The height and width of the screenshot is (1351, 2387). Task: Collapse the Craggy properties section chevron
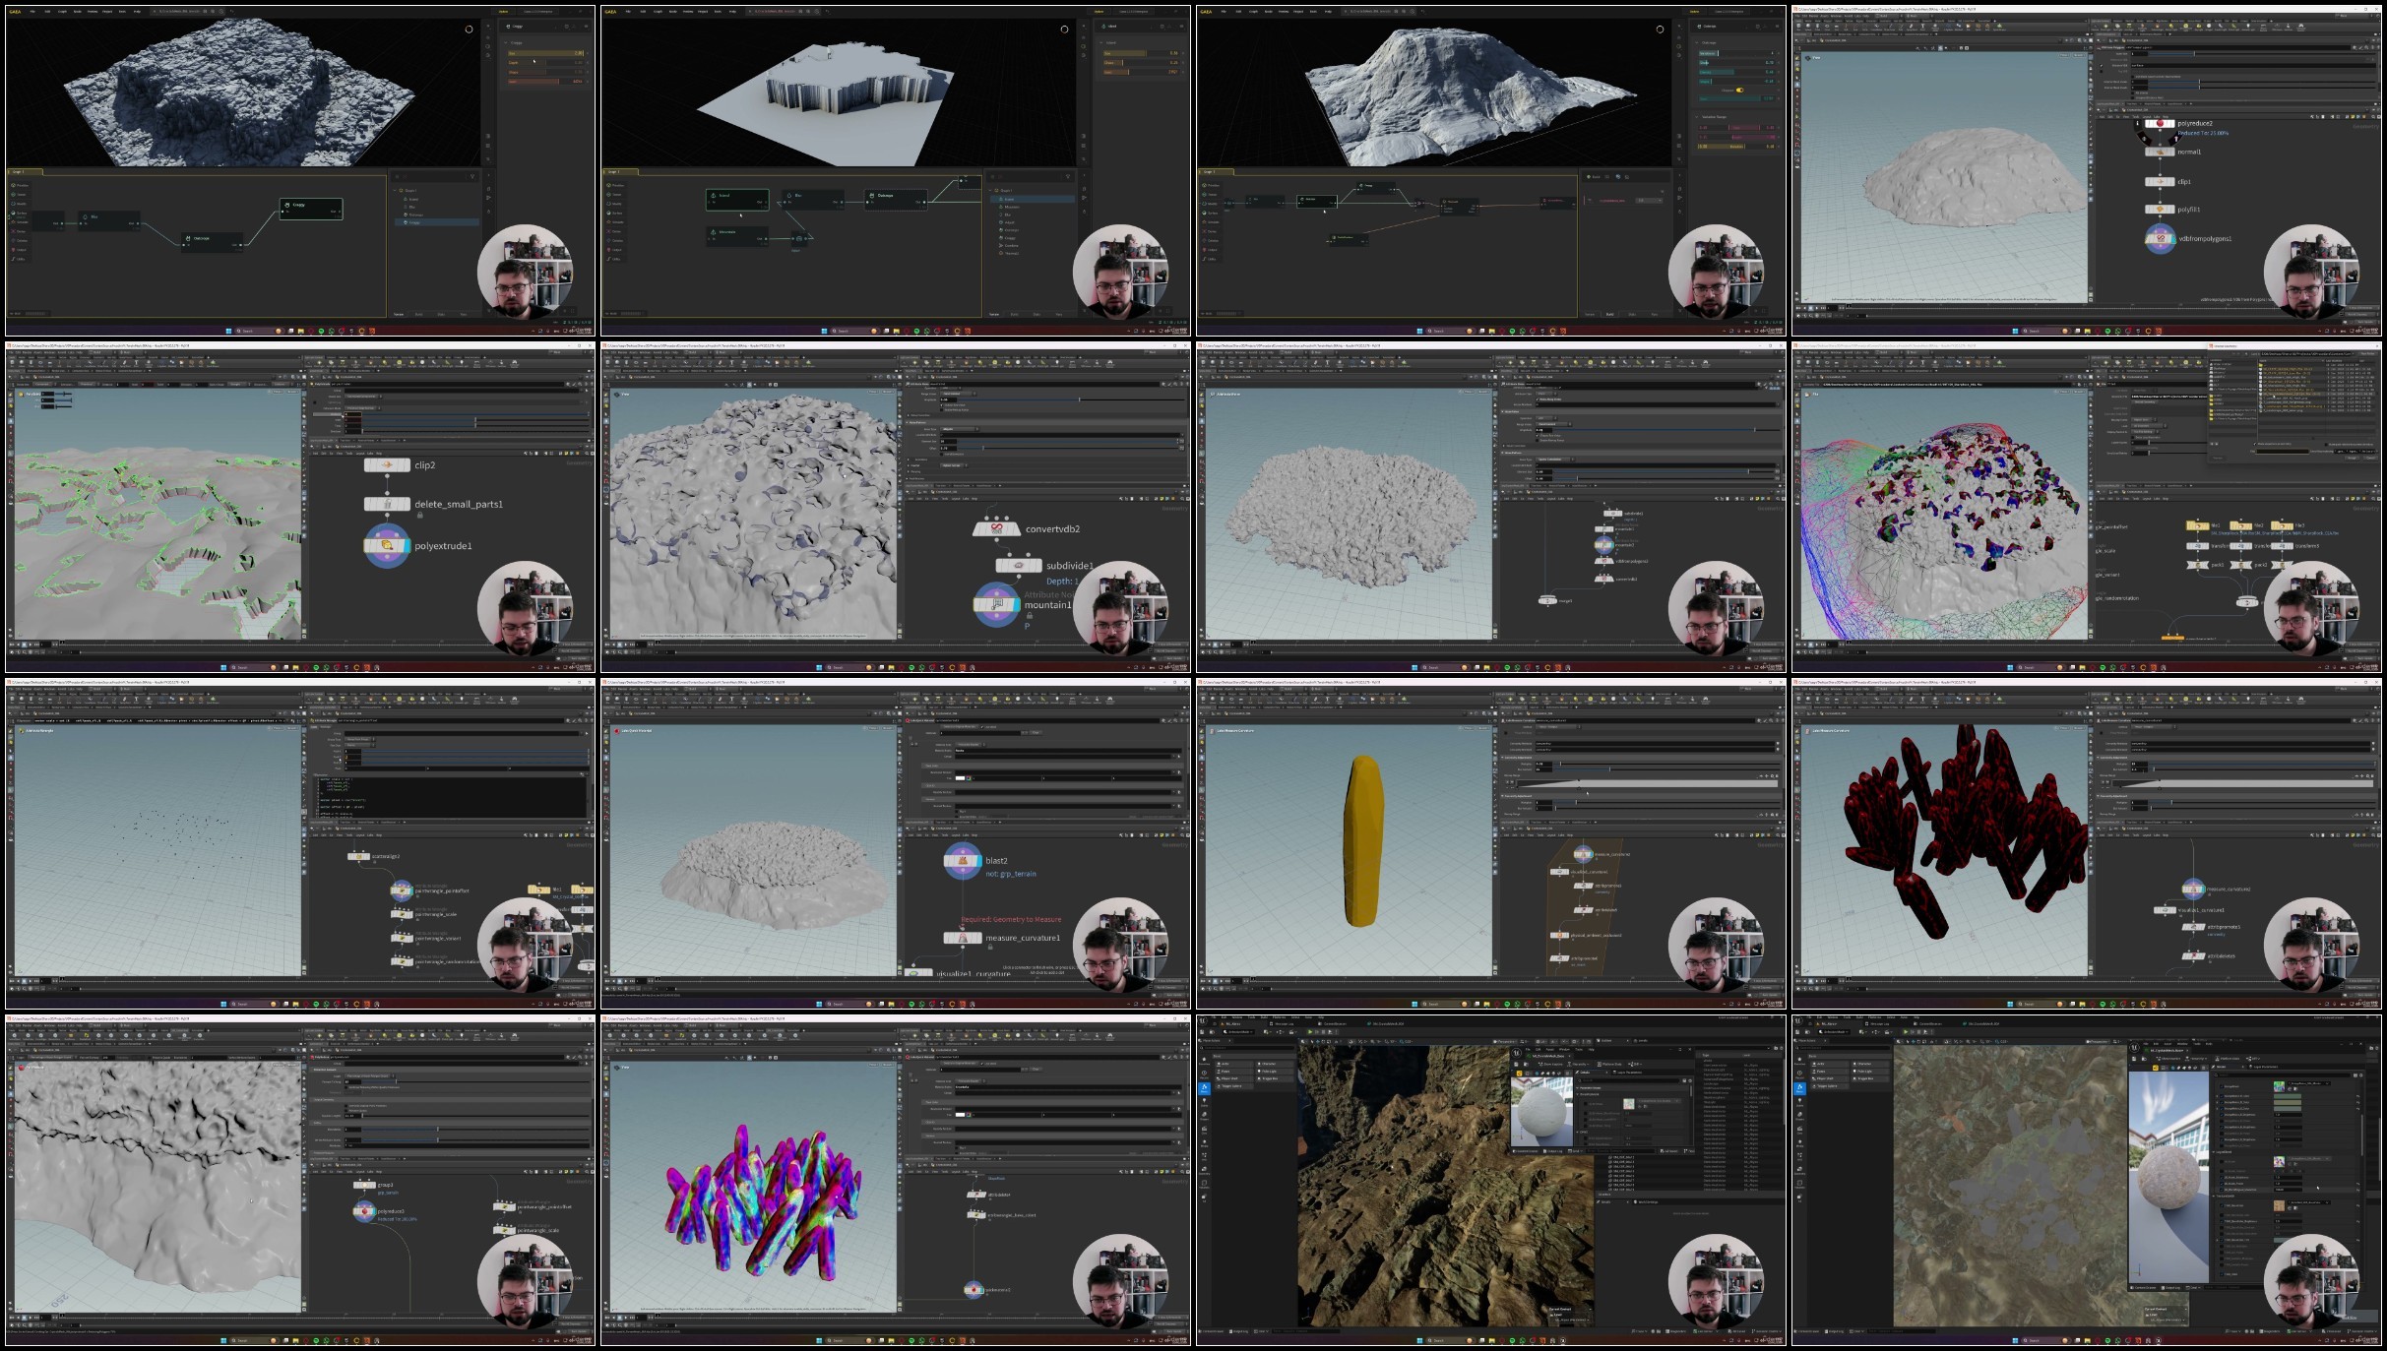click(x=507, y=42)
